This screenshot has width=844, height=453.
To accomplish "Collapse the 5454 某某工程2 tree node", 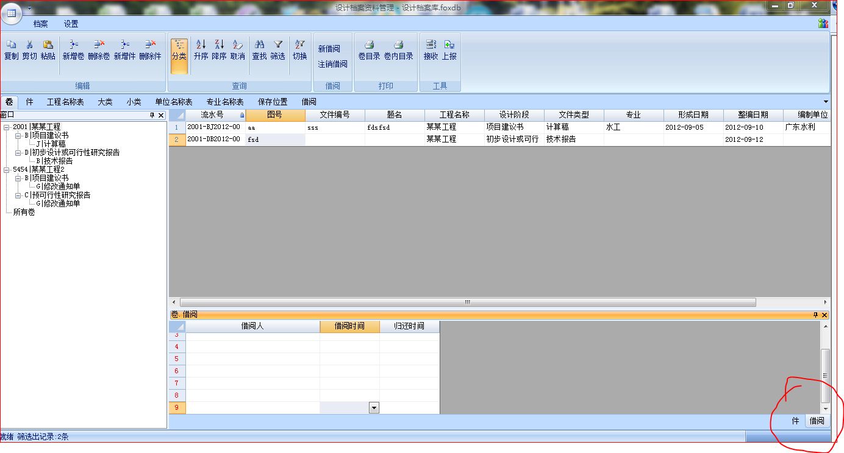I will (6, 169).
